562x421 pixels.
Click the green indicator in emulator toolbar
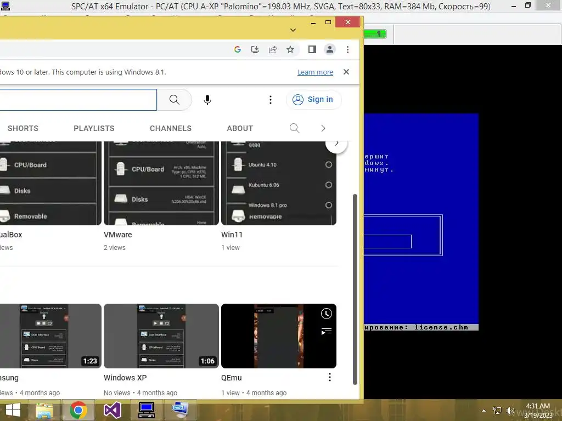375,34
